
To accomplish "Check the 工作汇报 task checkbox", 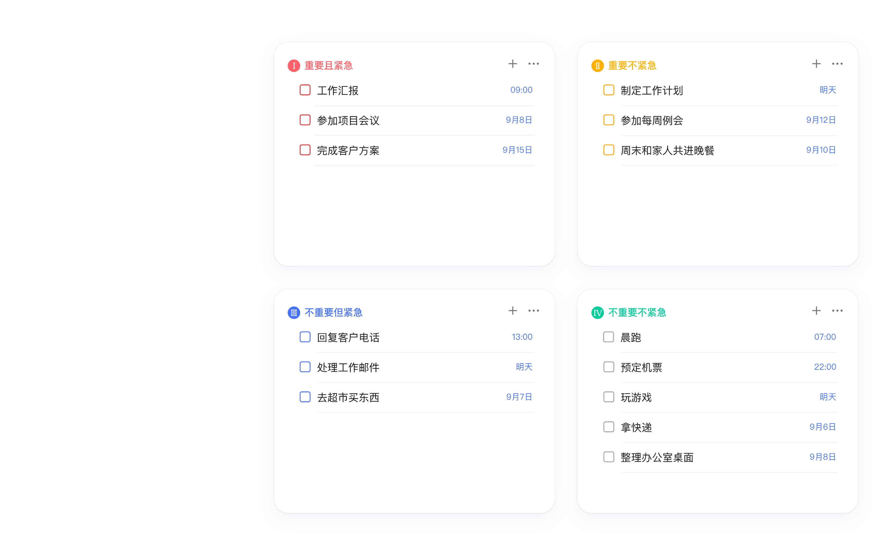I will tap(305, 90).
